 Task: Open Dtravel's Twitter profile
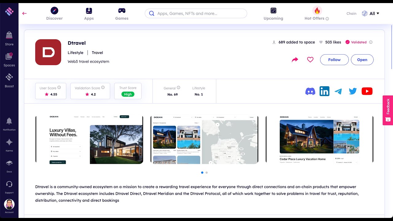tap(353, 91)
